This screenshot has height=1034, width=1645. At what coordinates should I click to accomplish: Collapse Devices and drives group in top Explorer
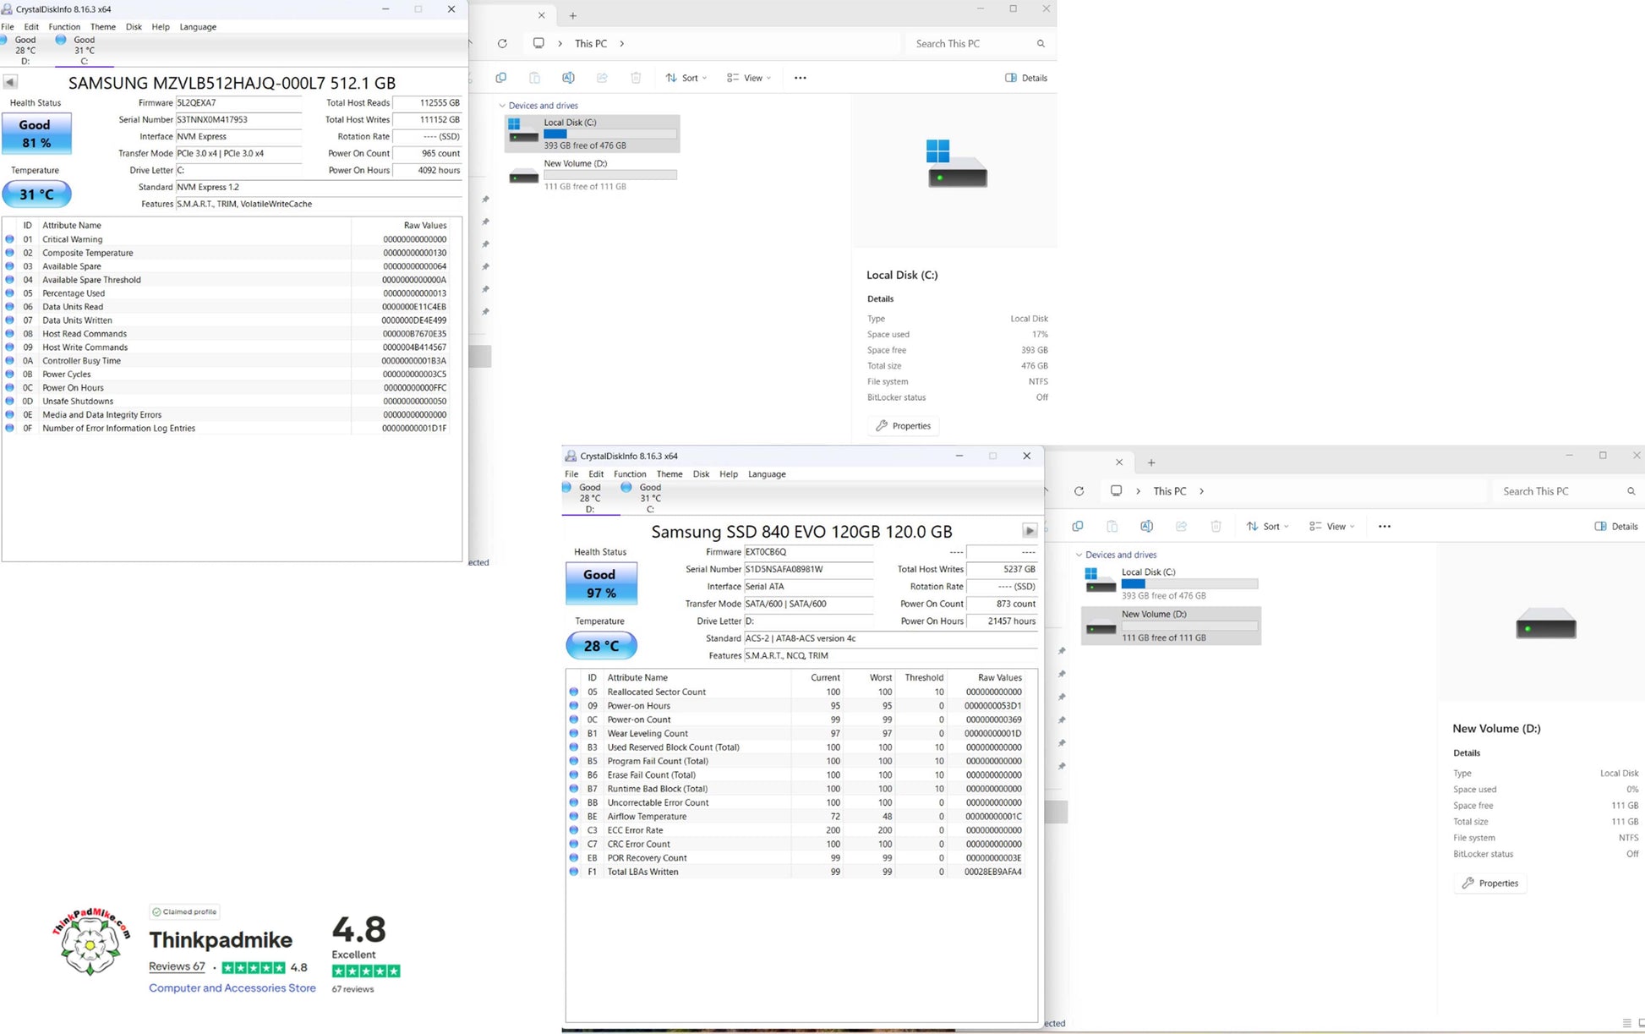coord(502,106)
